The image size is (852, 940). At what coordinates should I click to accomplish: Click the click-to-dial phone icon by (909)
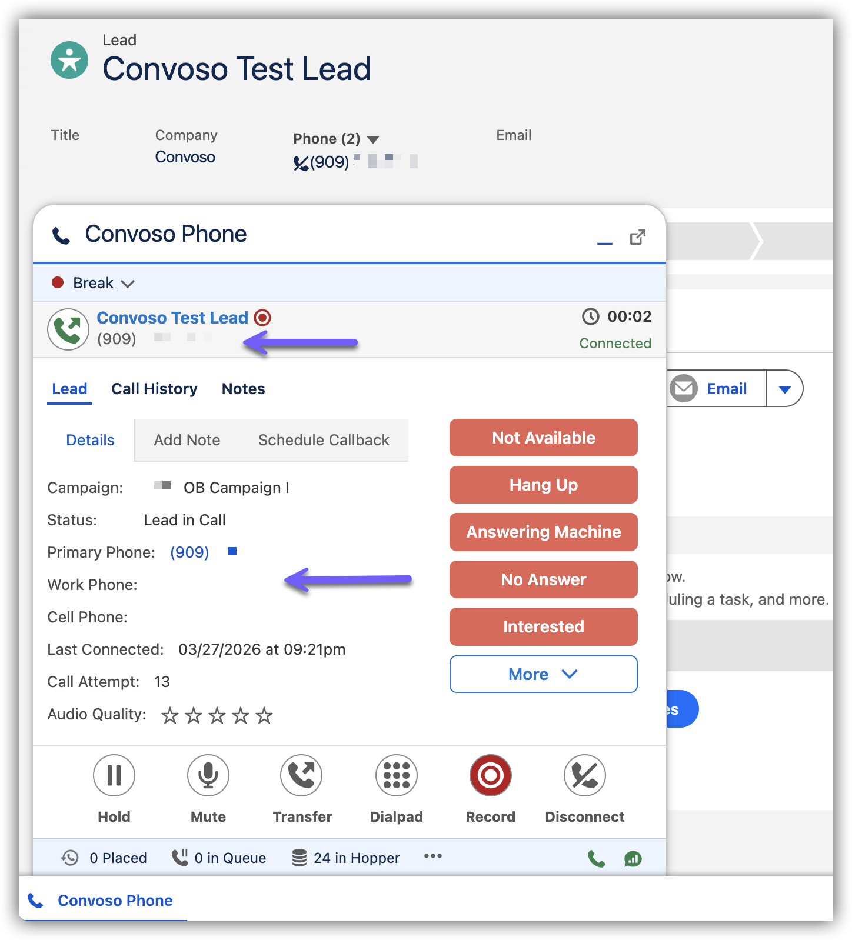301,162
